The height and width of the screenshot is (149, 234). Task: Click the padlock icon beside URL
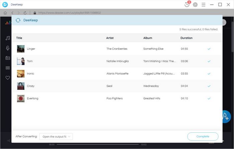(x=35, y=13)
